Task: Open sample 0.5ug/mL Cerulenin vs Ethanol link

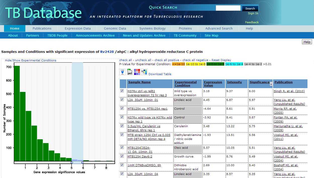Action: point(144,128)
